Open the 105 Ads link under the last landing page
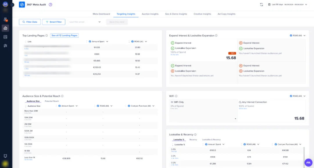The image size is (314, 168). coord(27,76)
